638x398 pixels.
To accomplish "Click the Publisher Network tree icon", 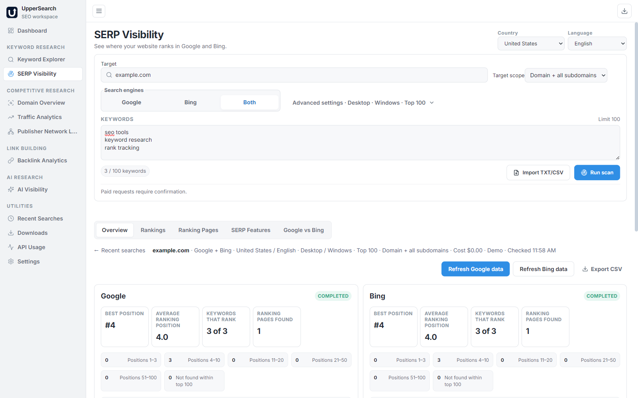I will click(11, 131).
